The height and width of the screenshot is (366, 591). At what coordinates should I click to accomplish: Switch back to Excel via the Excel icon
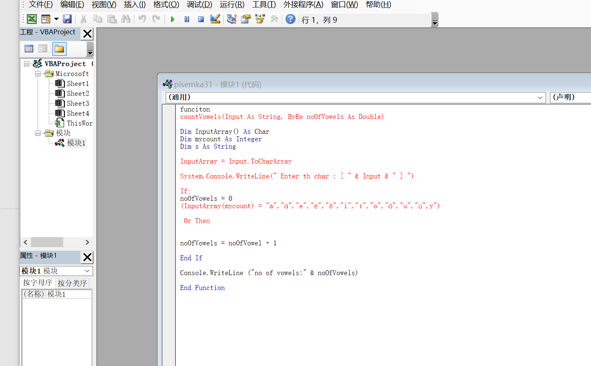[31, 19]
